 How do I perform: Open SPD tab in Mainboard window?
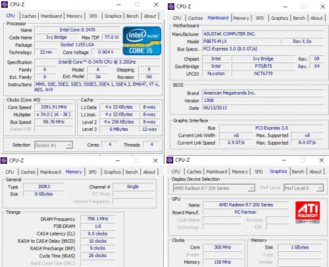coord(260,18)
